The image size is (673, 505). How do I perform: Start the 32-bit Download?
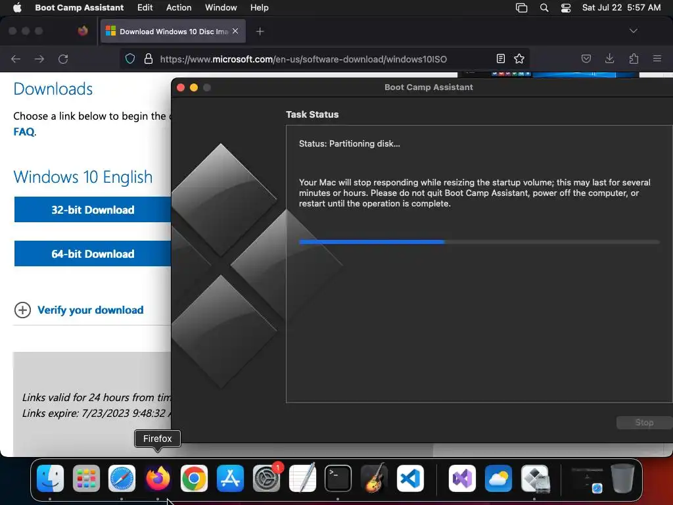[92, 210]
